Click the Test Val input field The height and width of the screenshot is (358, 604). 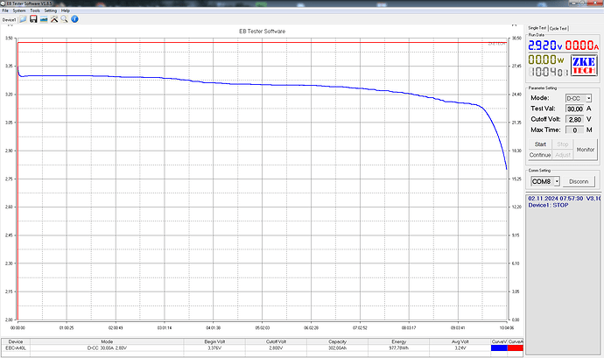point(575,109)
